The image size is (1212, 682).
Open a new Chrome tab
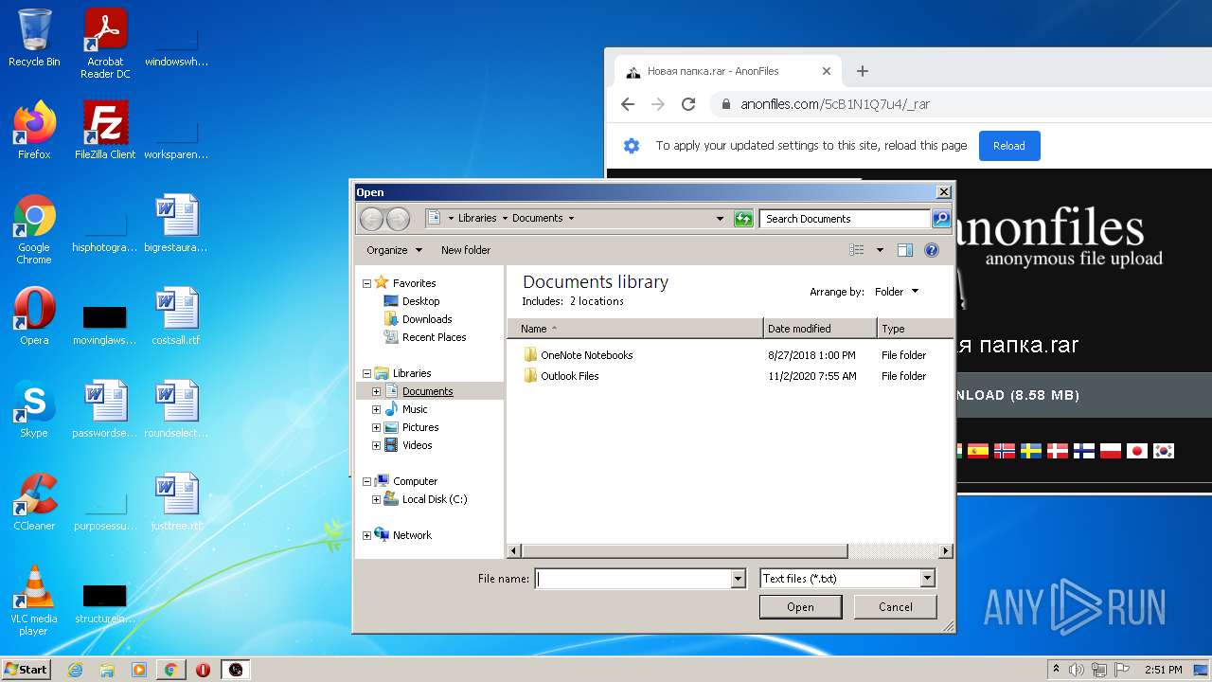[x=862, y=71]
